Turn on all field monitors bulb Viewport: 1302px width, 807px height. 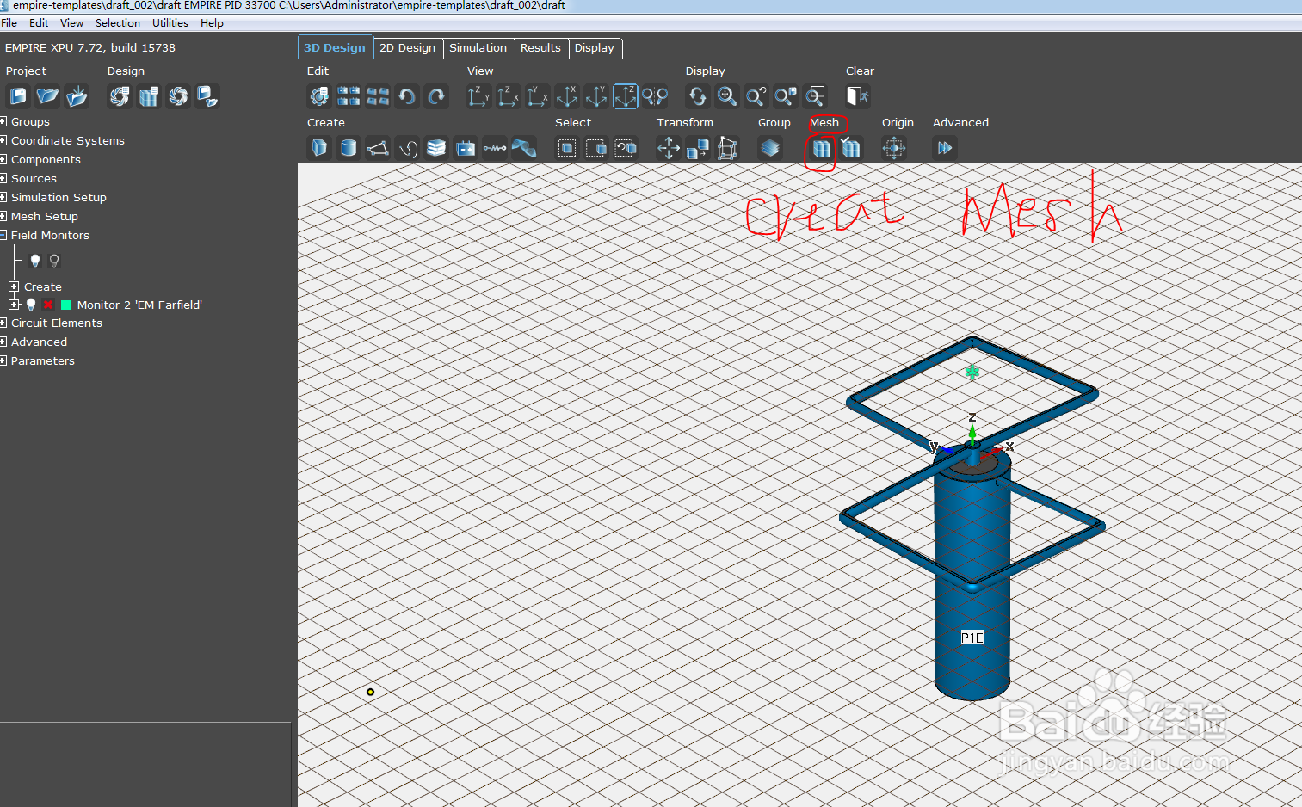point(35,261)
